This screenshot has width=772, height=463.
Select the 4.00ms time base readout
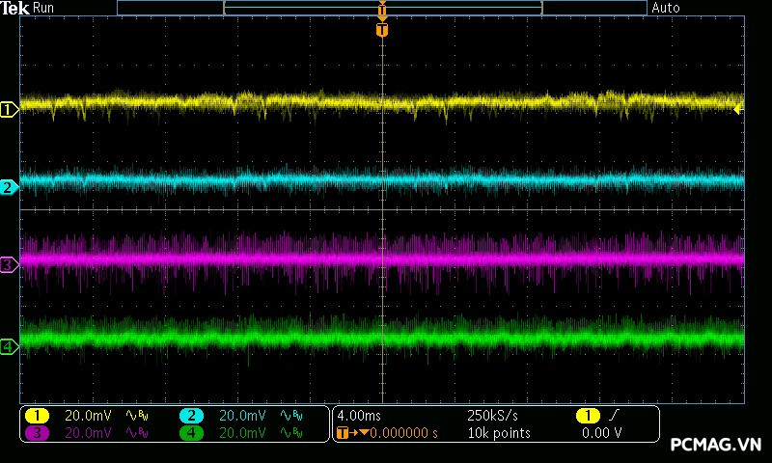click(x=359, y=416)
